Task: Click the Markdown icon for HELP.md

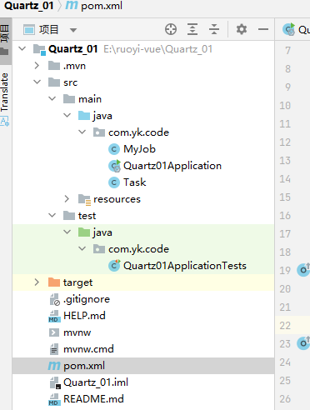Action: (54, 316)
